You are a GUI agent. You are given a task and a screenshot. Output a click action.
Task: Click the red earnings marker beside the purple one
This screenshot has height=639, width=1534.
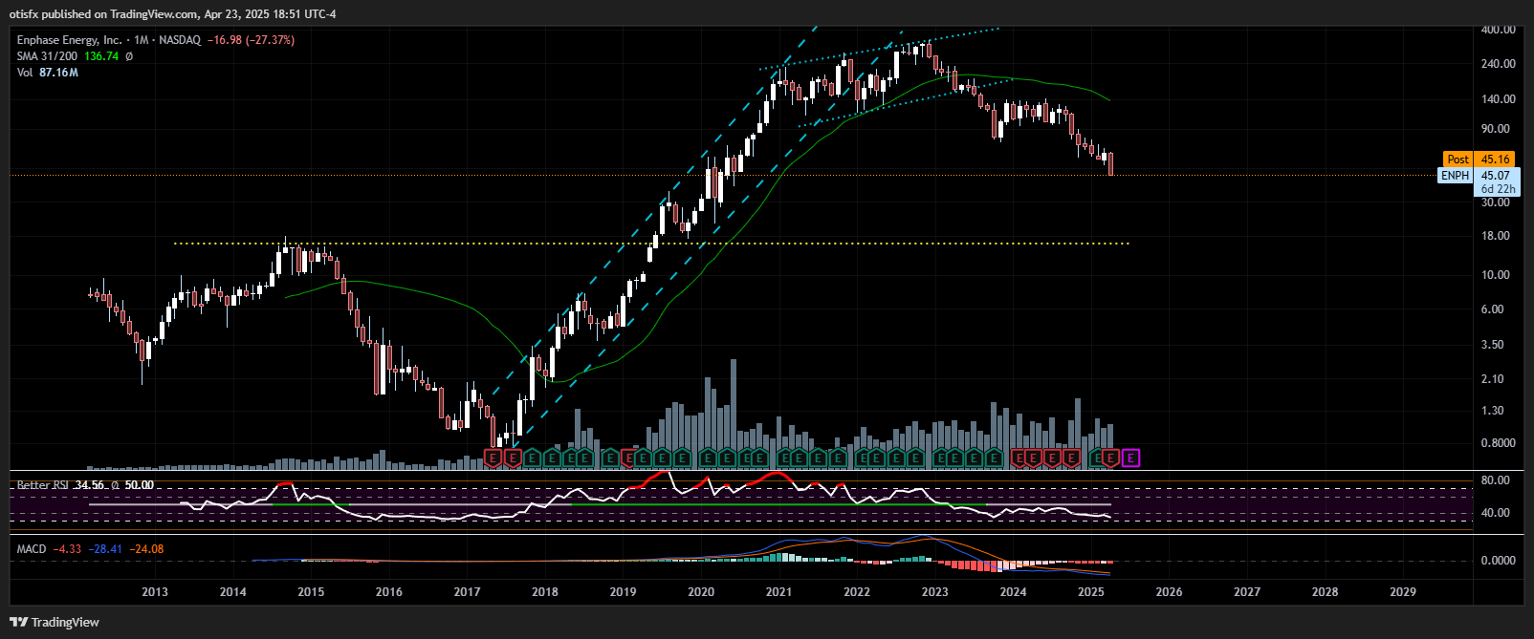[x=1110, y=458]
